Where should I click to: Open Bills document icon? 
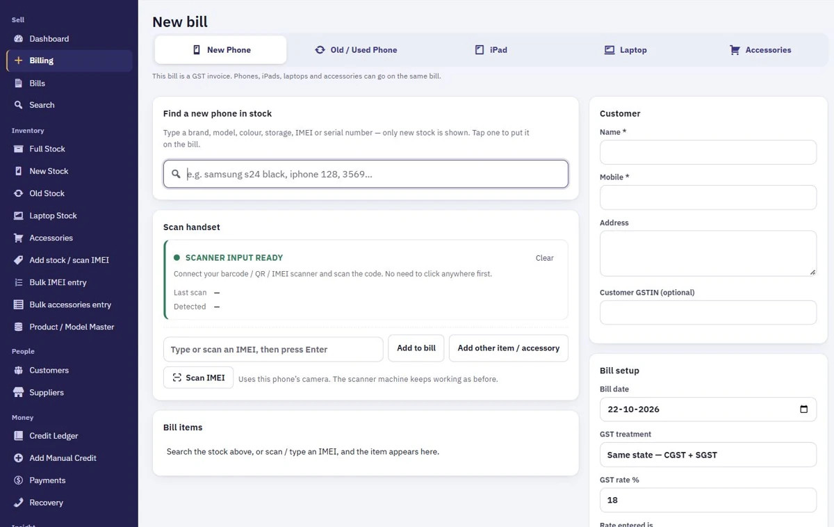(18, 83)
